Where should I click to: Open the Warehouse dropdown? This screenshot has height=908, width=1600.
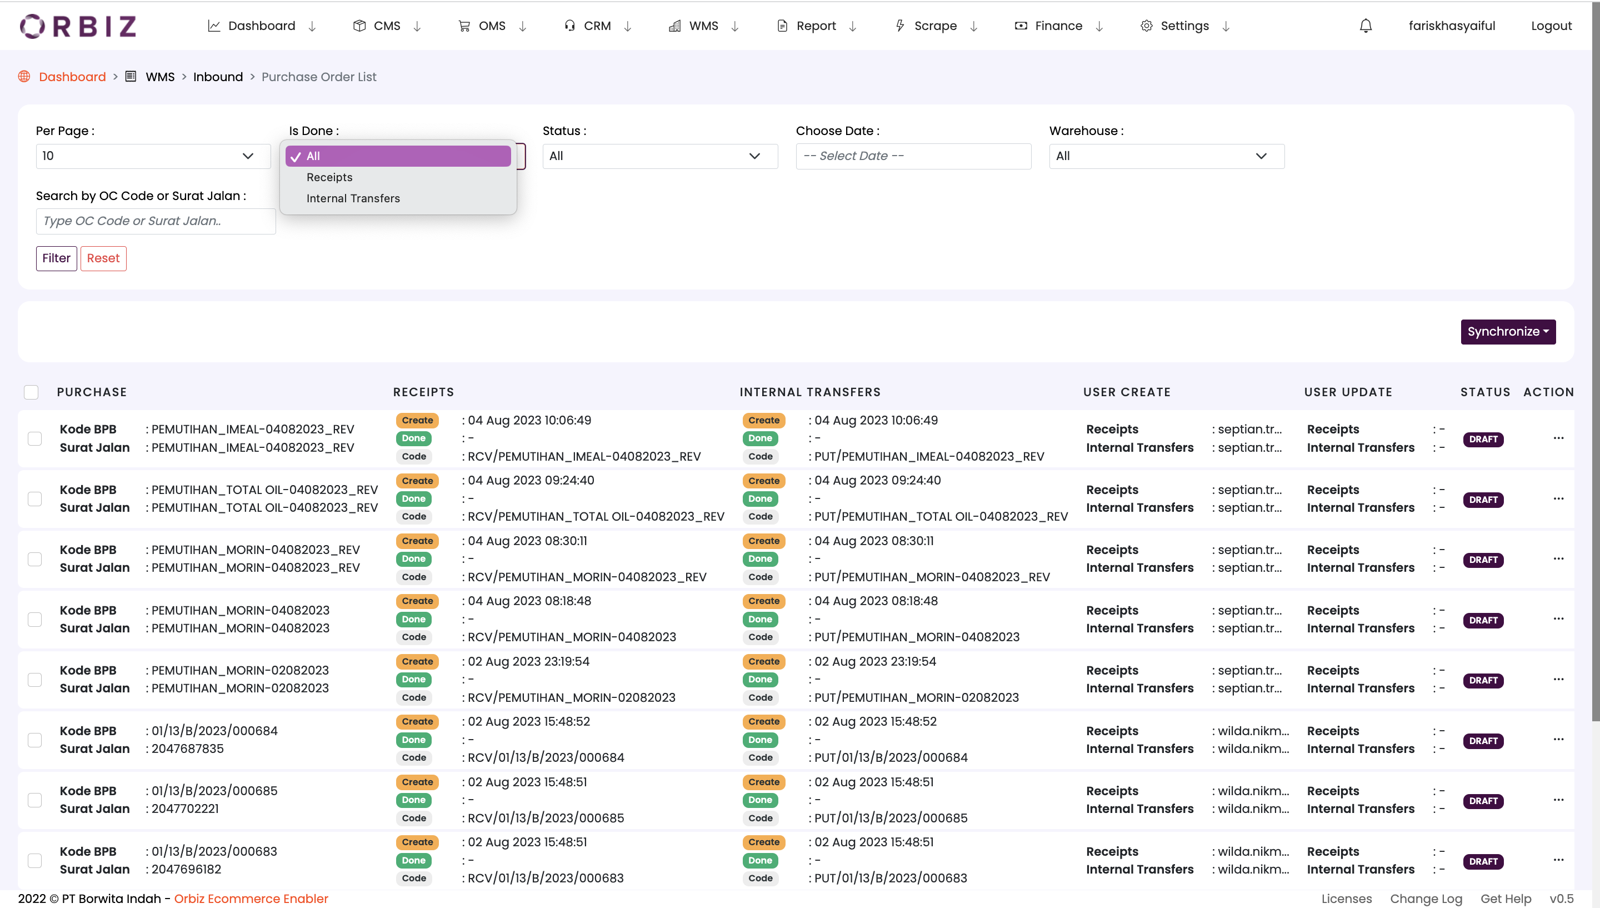click(1167, 156)
